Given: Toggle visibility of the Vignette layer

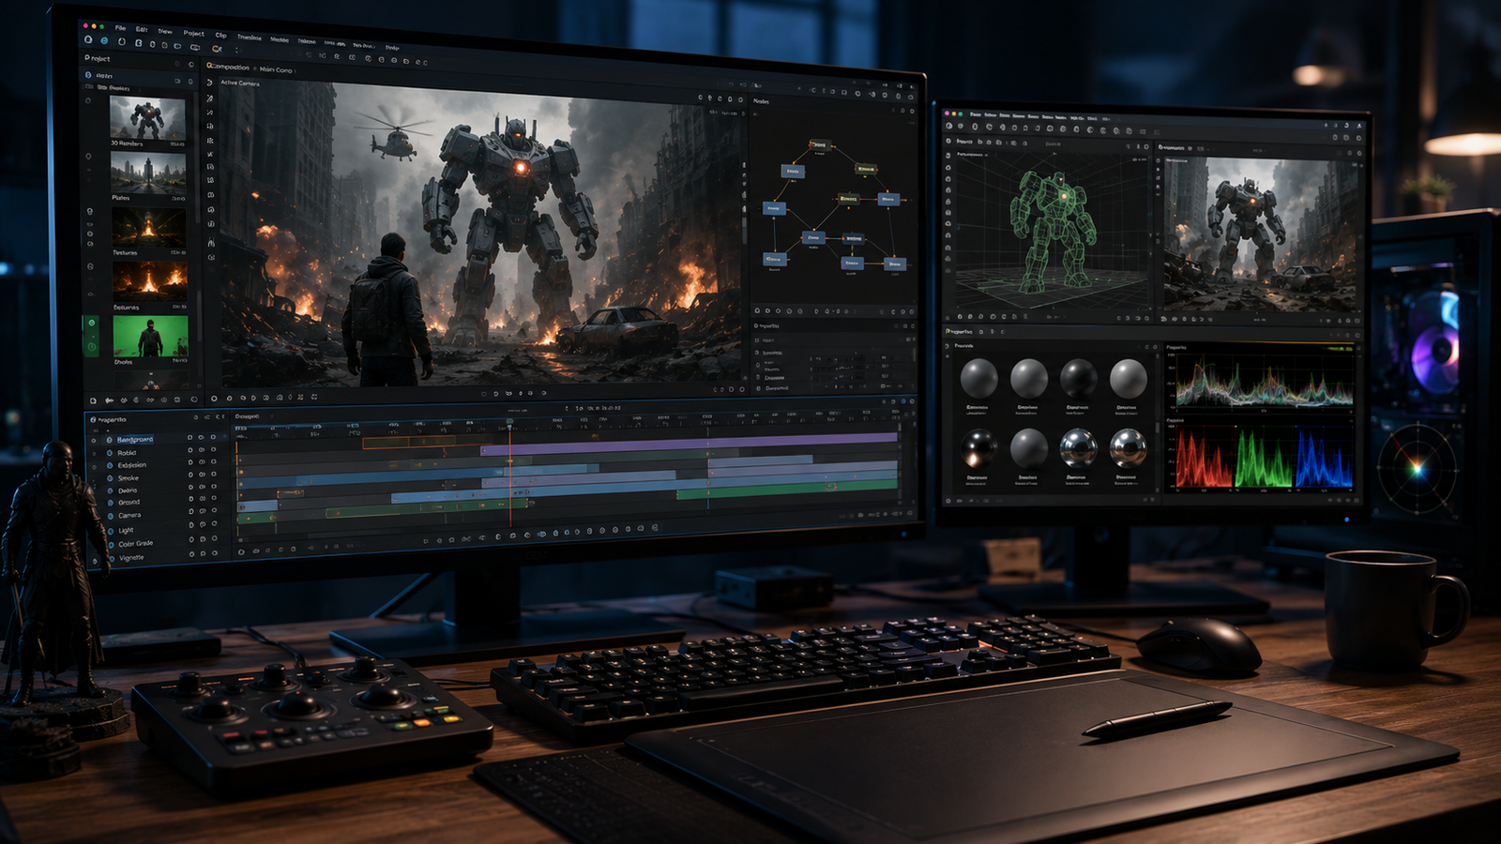Looking at the screenshot, I should 114,558.
